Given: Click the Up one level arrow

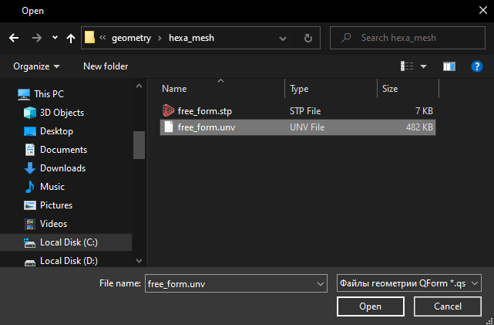Looking at the screenshot, I should [71, 37].
